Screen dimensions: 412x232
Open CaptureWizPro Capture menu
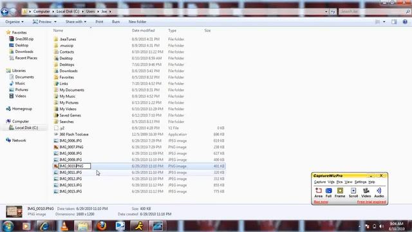click(x=320, y=182)
